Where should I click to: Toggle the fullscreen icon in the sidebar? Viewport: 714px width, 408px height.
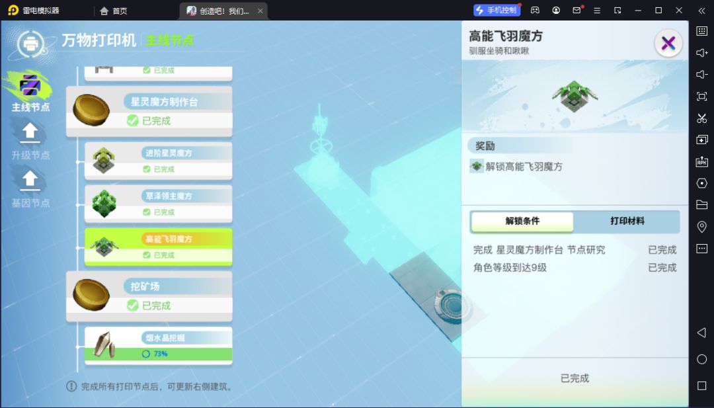pyautogui.click(x=701, y=96)
